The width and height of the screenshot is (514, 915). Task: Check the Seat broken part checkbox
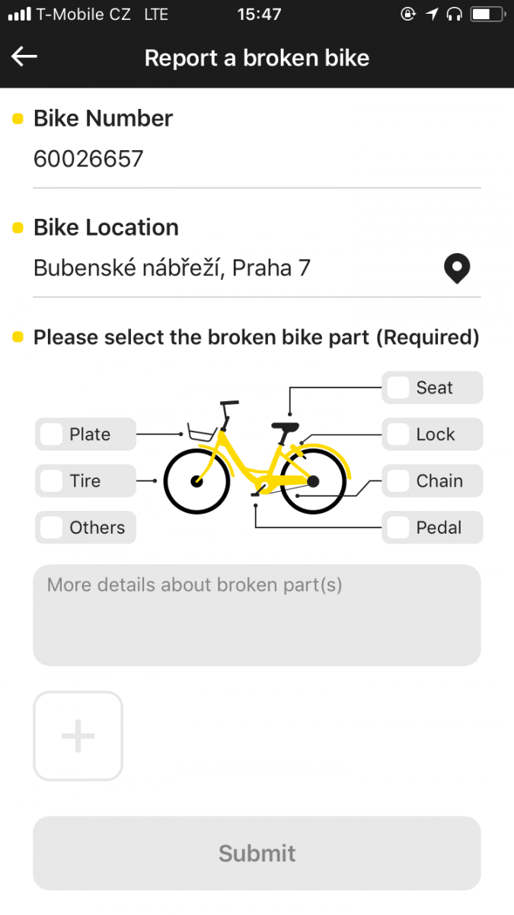pos(397,387)
